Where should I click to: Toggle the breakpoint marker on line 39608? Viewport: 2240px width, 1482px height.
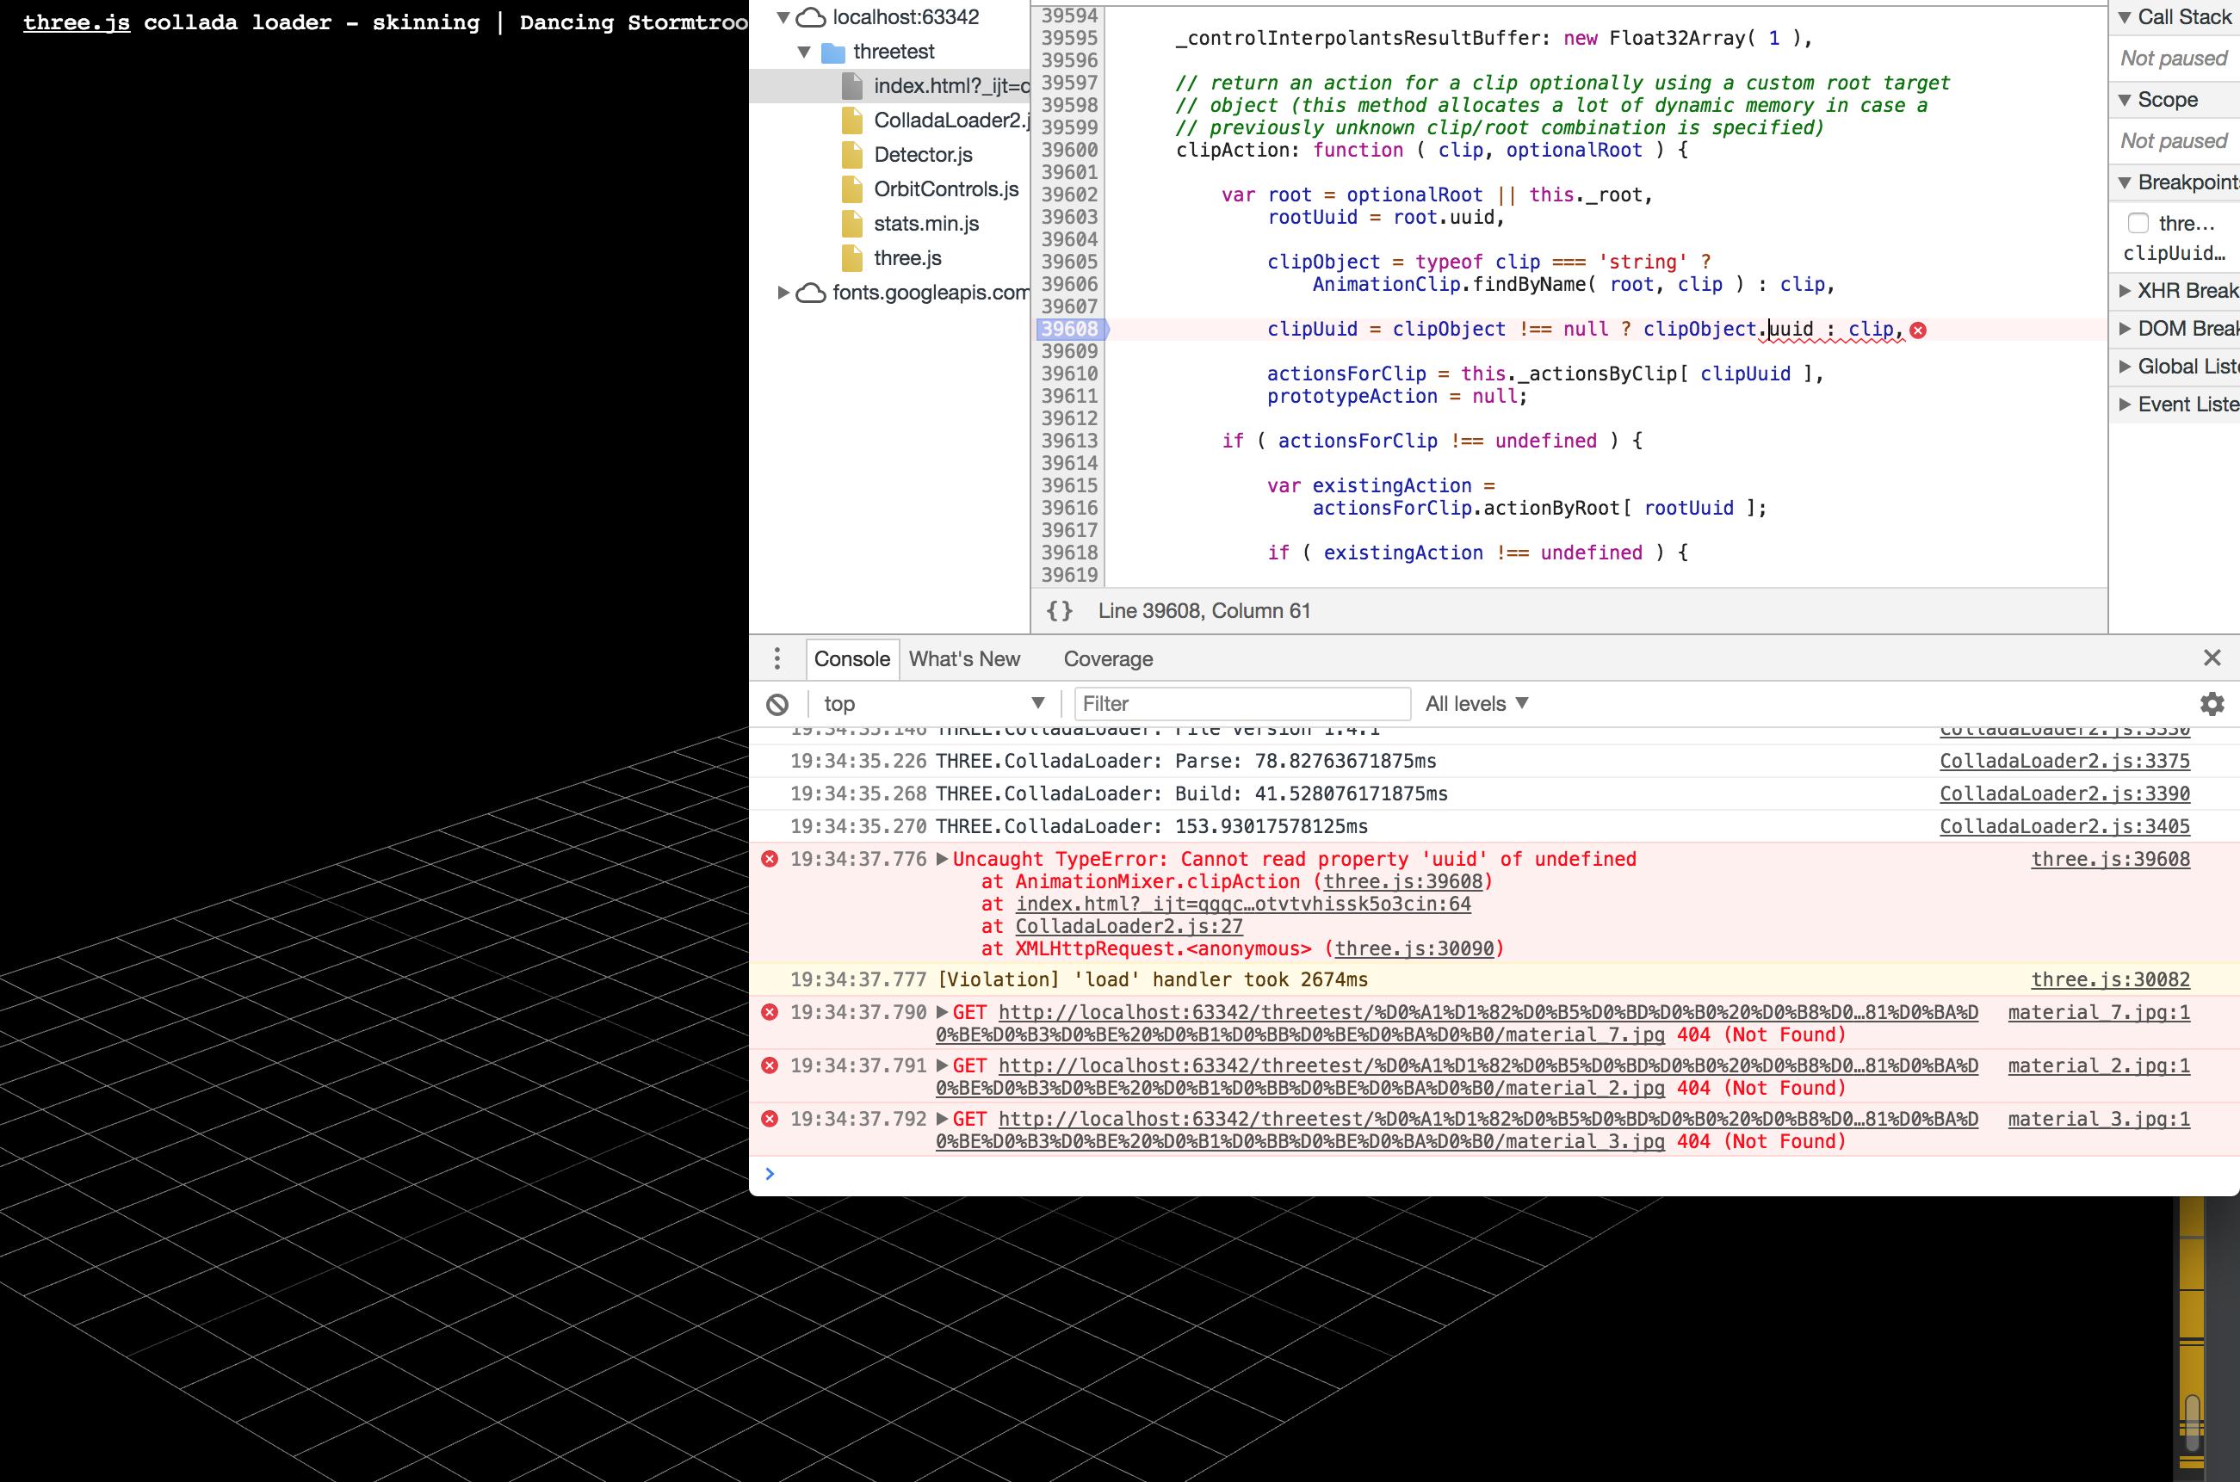click(1069, 329)
